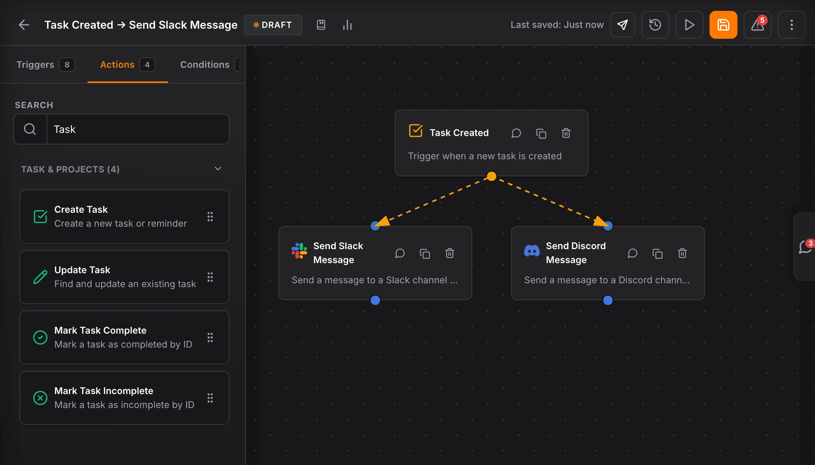
Task: Add comment on Send Discord Message node
Action: tap(632, 253)
